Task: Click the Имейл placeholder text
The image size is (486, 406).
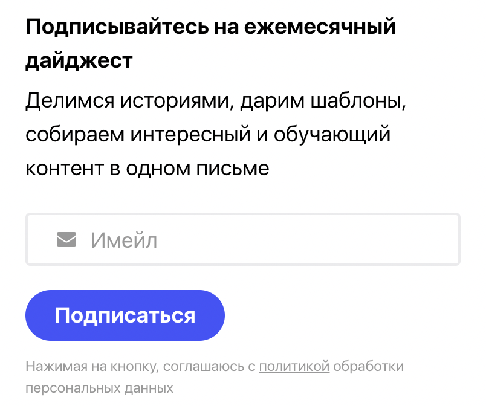Action: (124, 240)
